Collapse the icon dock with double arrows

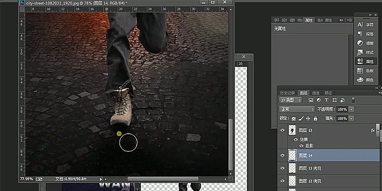click(x=371, y=15)
